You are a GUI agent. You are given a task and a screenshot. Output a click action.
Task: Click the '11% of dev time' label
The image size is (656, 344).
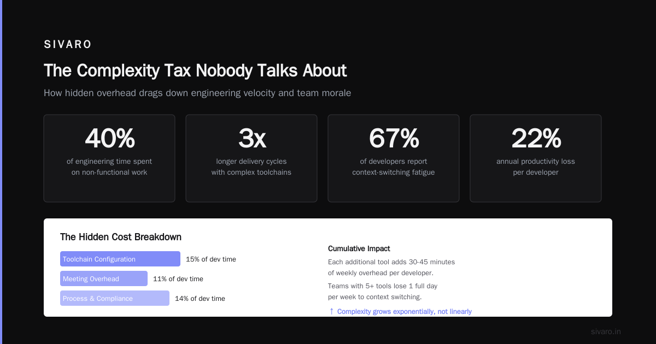178,278
